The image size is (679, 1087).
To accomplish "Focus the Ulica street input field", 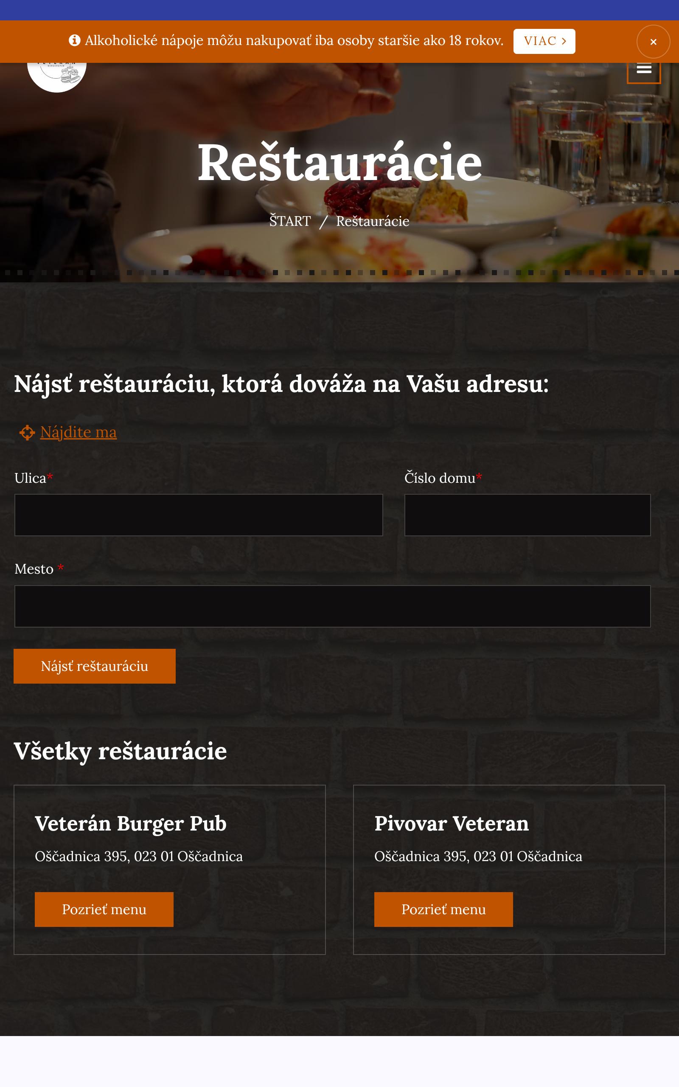I will [x=199, y=515].
